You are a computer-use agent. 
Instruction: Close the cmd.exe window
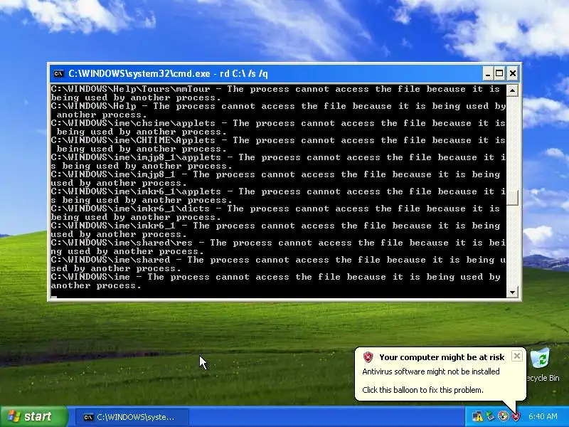pos(512,74)
